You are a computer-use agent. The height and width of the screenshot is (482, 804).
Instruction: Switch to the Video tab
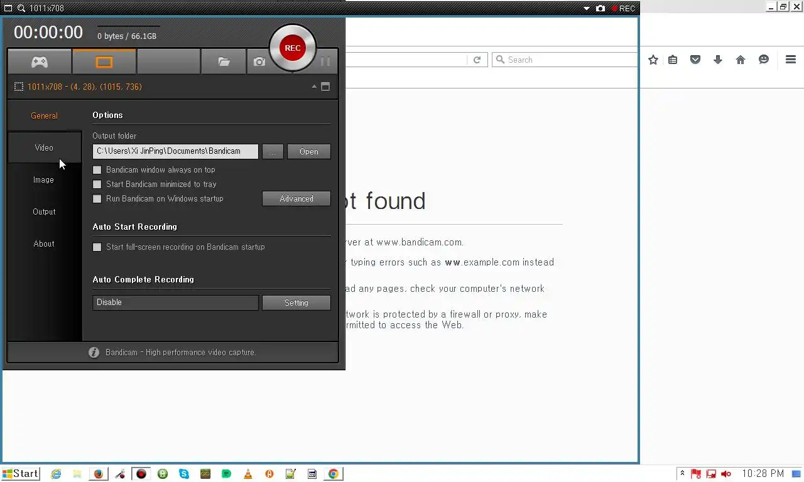point(44,147)
